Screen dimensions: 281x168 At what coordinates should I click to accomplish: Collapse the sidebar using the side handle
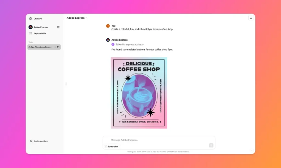[66, 84]
